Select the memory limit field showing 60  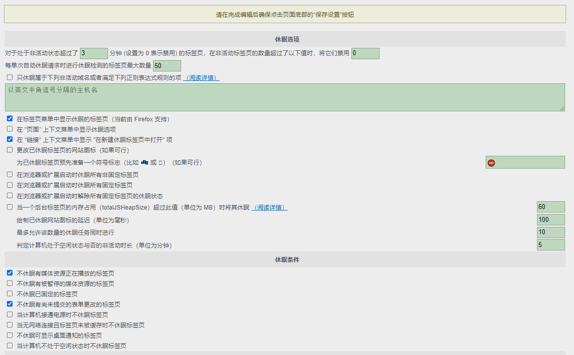[551, 207]
